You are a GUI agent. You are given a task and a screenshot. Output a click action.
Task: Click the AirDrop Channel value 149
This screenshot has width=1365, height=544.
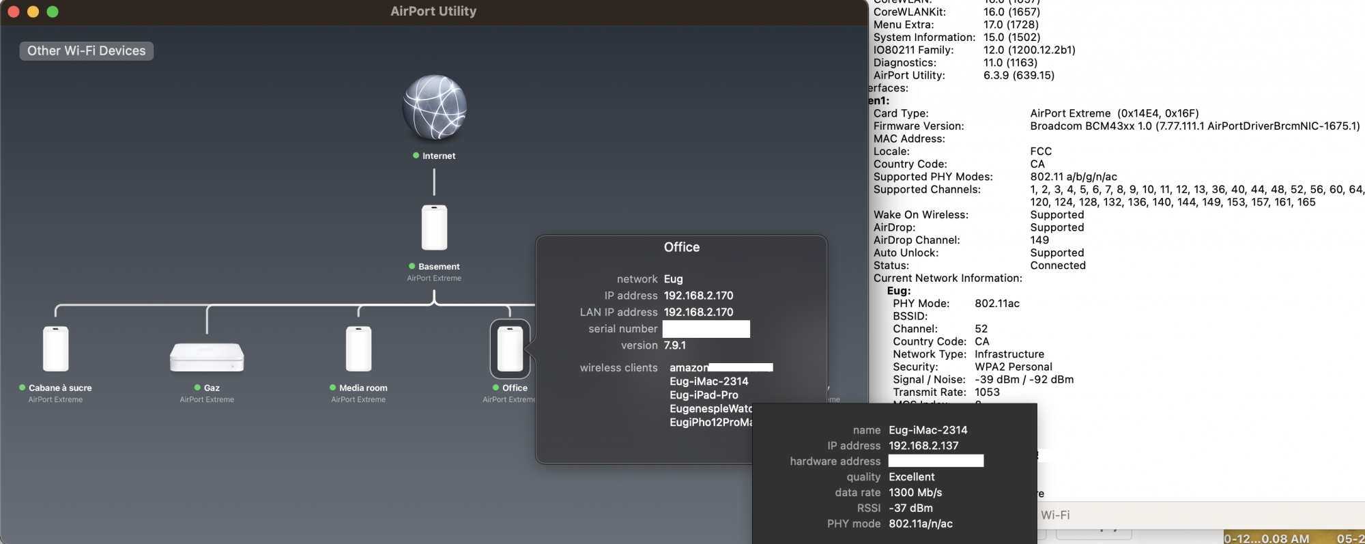1039,240
